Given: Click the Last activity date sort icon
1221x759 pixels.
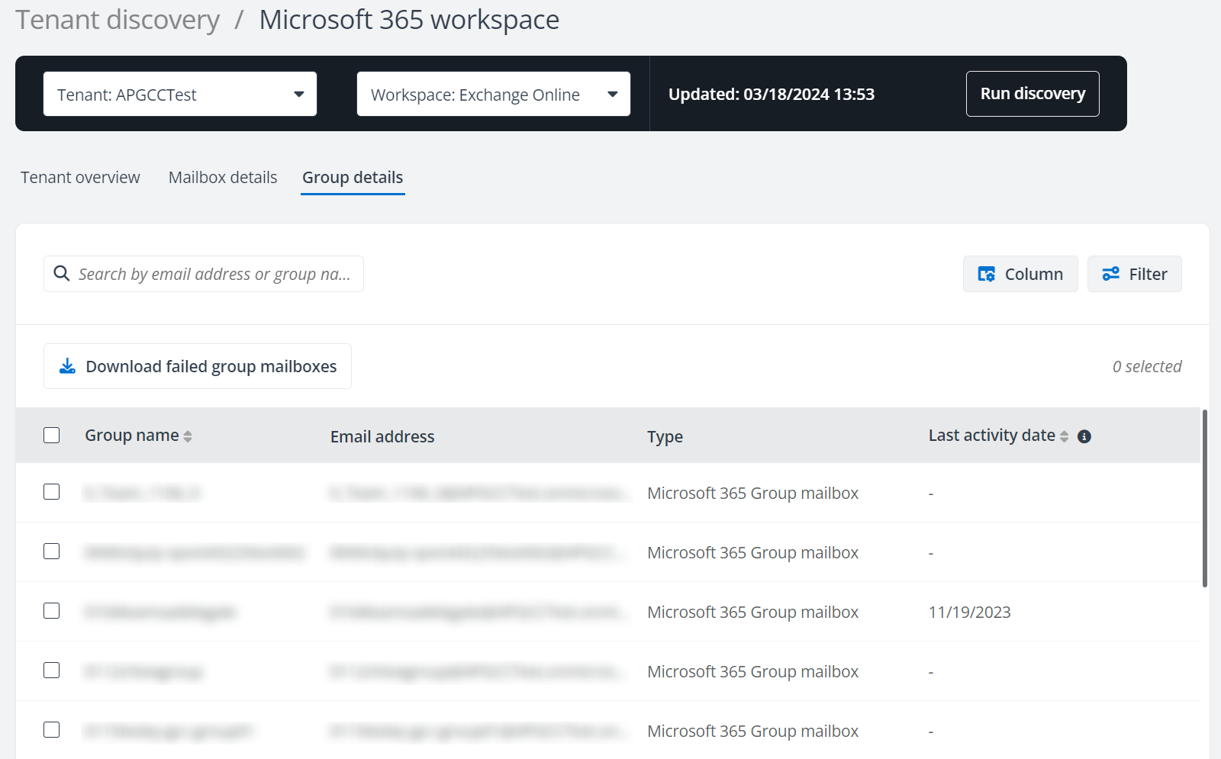Looking at the screenshot, I should (1066, 435).
